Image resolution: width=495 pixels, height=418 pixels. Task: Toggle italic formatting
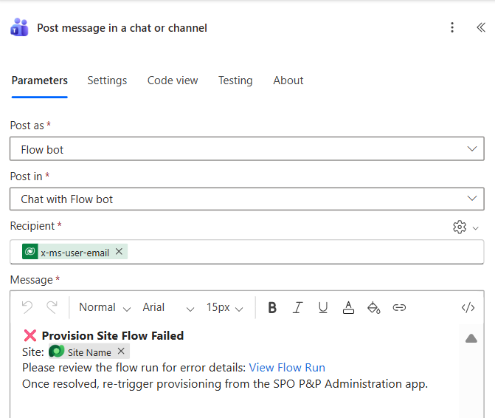coord(297,307)
